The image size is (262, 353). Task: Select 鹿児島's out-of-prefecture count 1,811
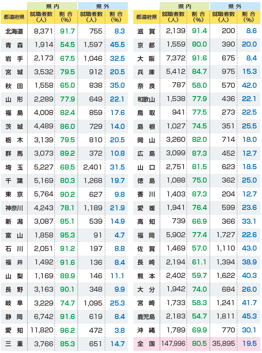click(226, 316)
